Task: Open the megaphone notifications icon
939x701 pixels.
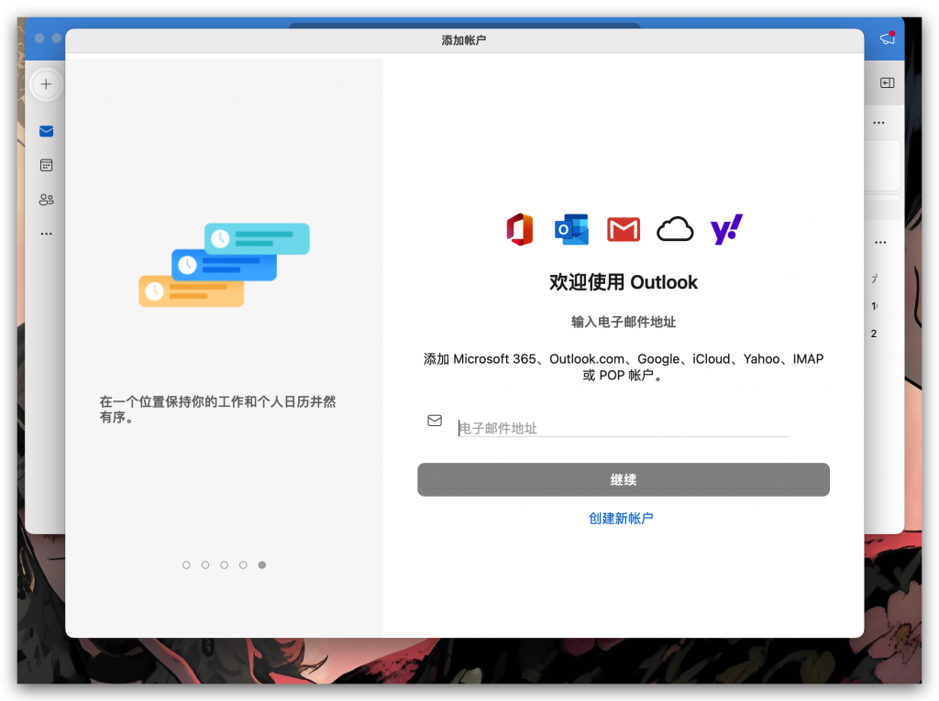Action: (x=888, y=38)
